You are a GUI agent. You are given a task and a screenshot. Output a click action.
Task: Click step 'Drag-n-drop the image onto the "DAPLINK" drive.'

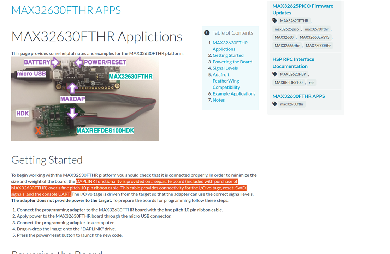pyautogui.click(x=66, y=229)
